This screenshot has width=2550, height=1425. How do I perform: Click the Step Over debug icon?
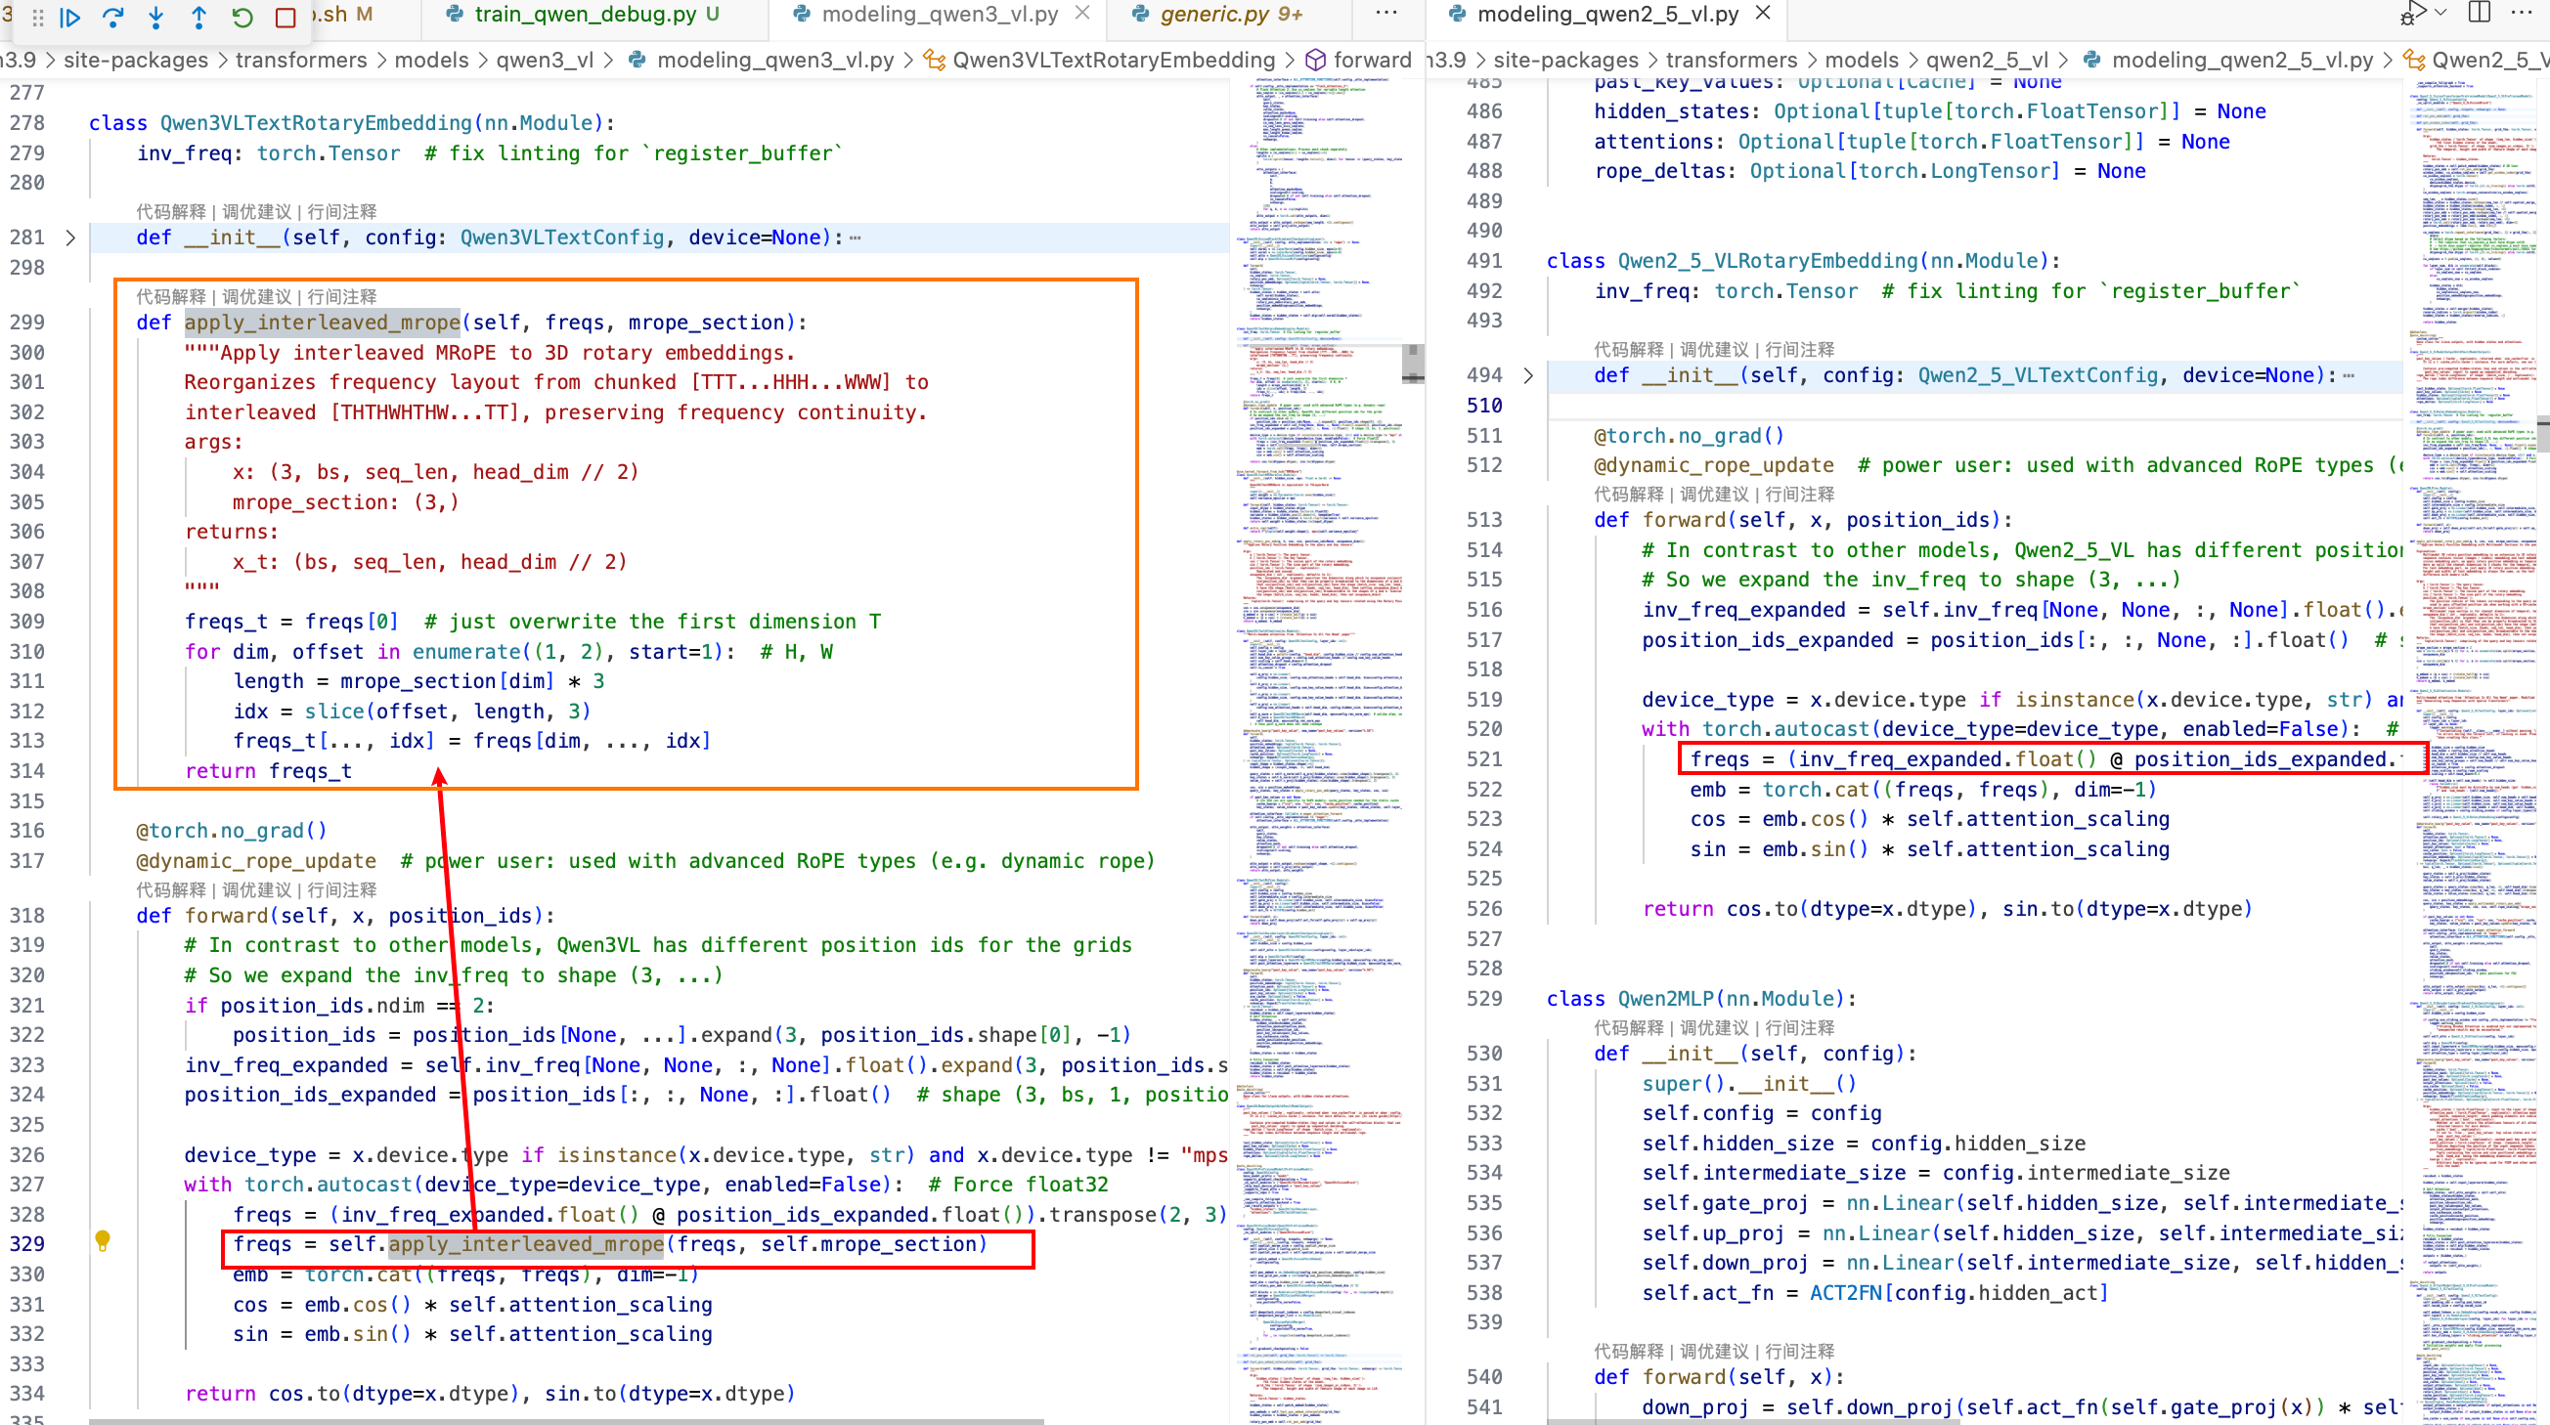(112, 17)
